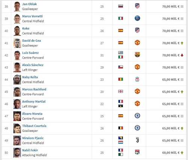Click Lyon crest beside Nabil Fekir

[137, 152]
